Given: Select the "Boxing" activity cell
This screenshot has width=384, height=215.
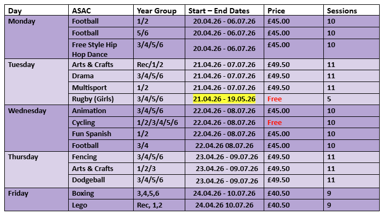Looking at the screenshot, I should click(x=83, y=193).
